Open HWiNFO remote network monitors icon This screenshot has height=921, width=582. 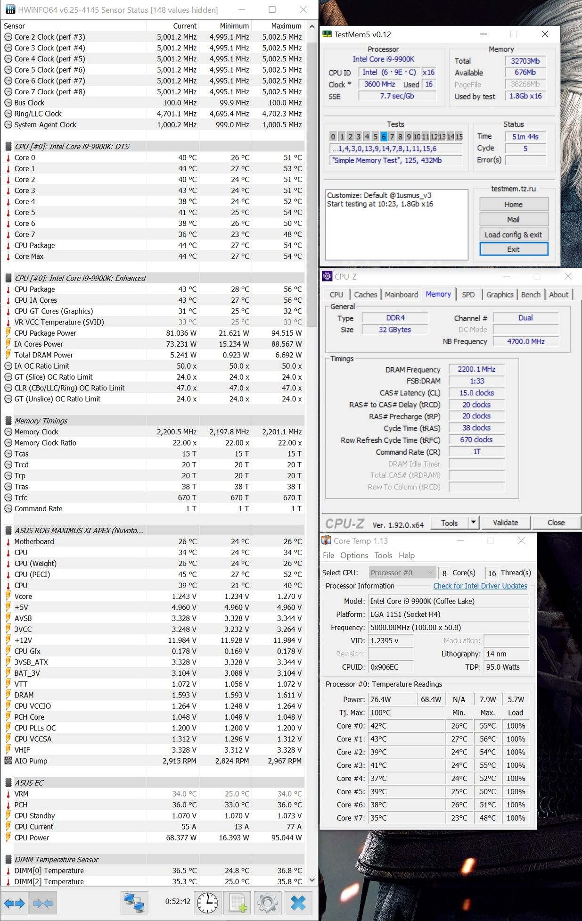(134, 903)
